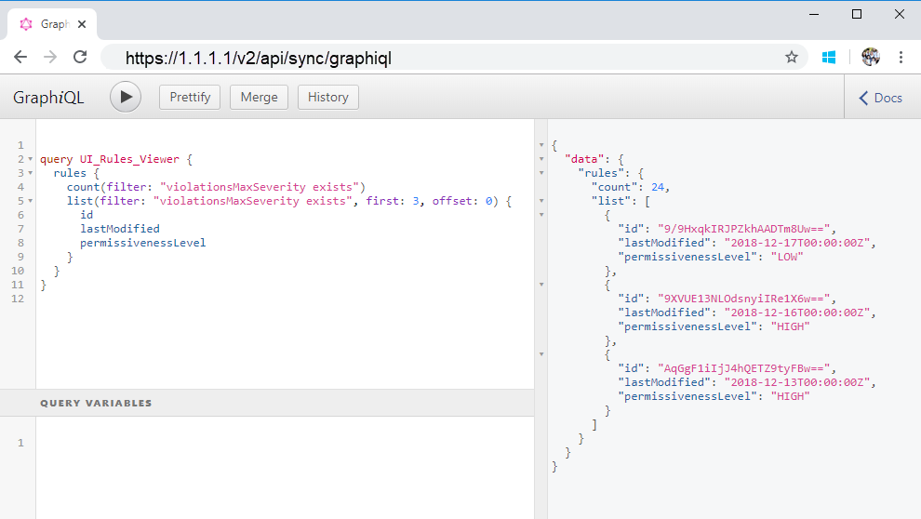
Task: Select the GraphiQL browser tab
Action: [56, 24]
